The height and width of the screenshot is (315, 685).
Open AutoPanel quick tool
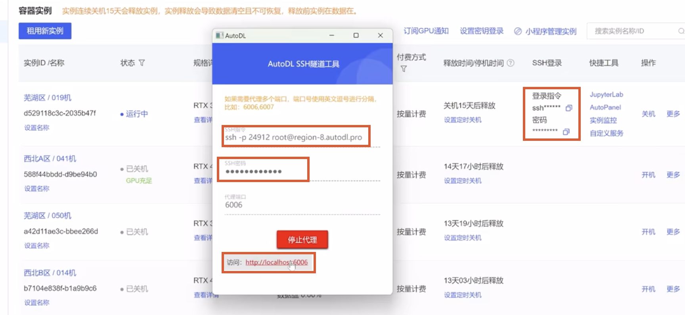605,107
